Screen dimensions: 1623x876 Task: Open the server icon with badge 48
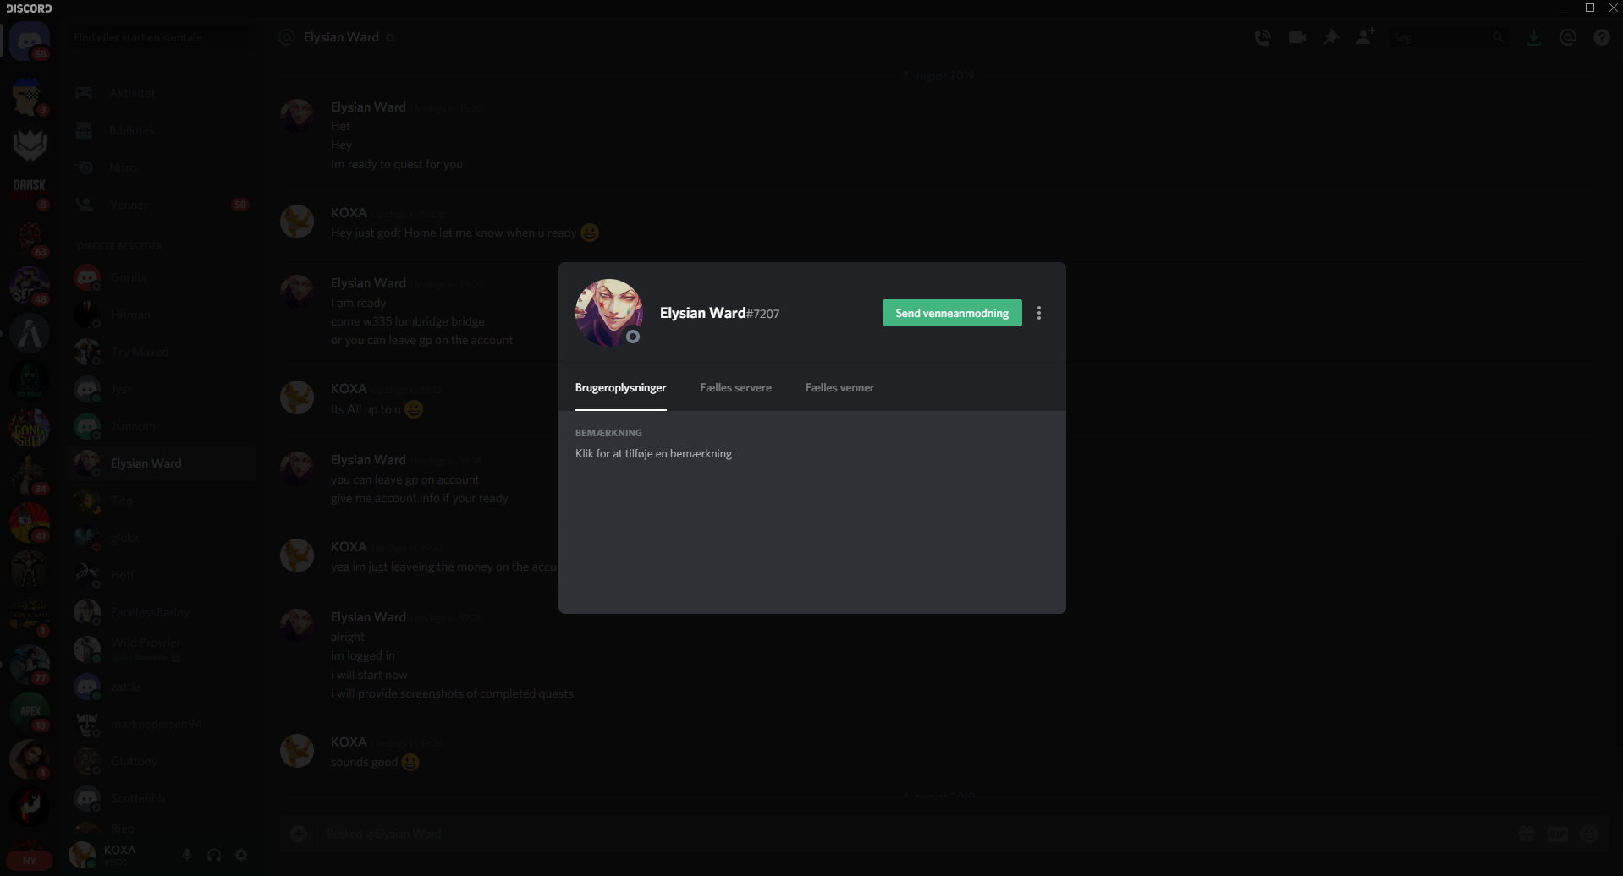(30, 286)
